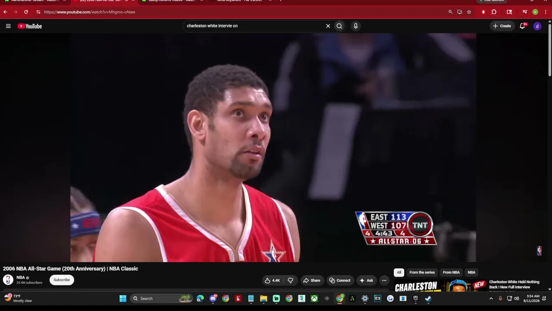The height and width of the screenshot is (311, 552).
Task: Open the YouTube guide hamburger menu
Action: [8, 26]
